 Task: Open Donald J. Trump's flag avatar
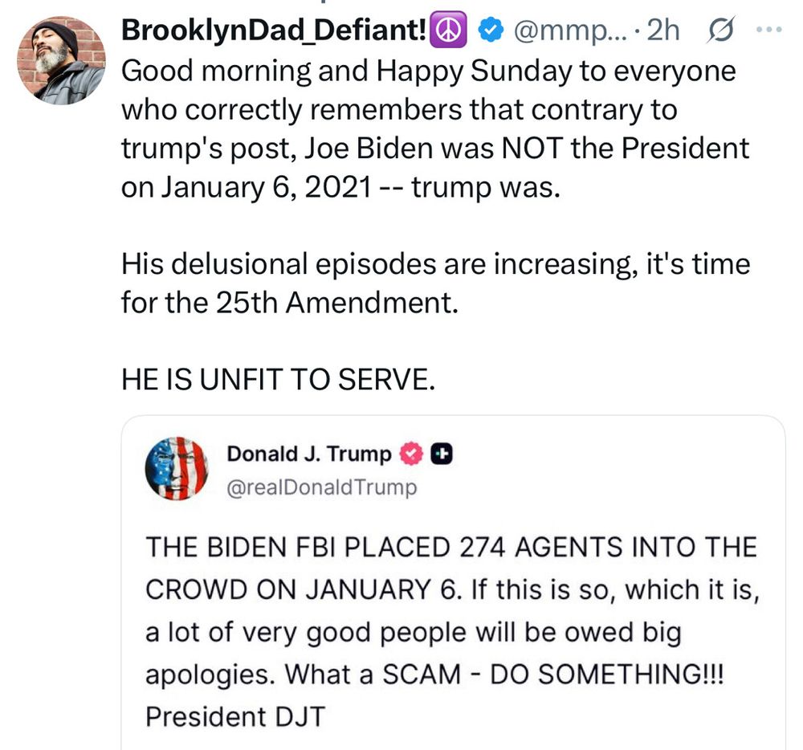click(177, 469)
